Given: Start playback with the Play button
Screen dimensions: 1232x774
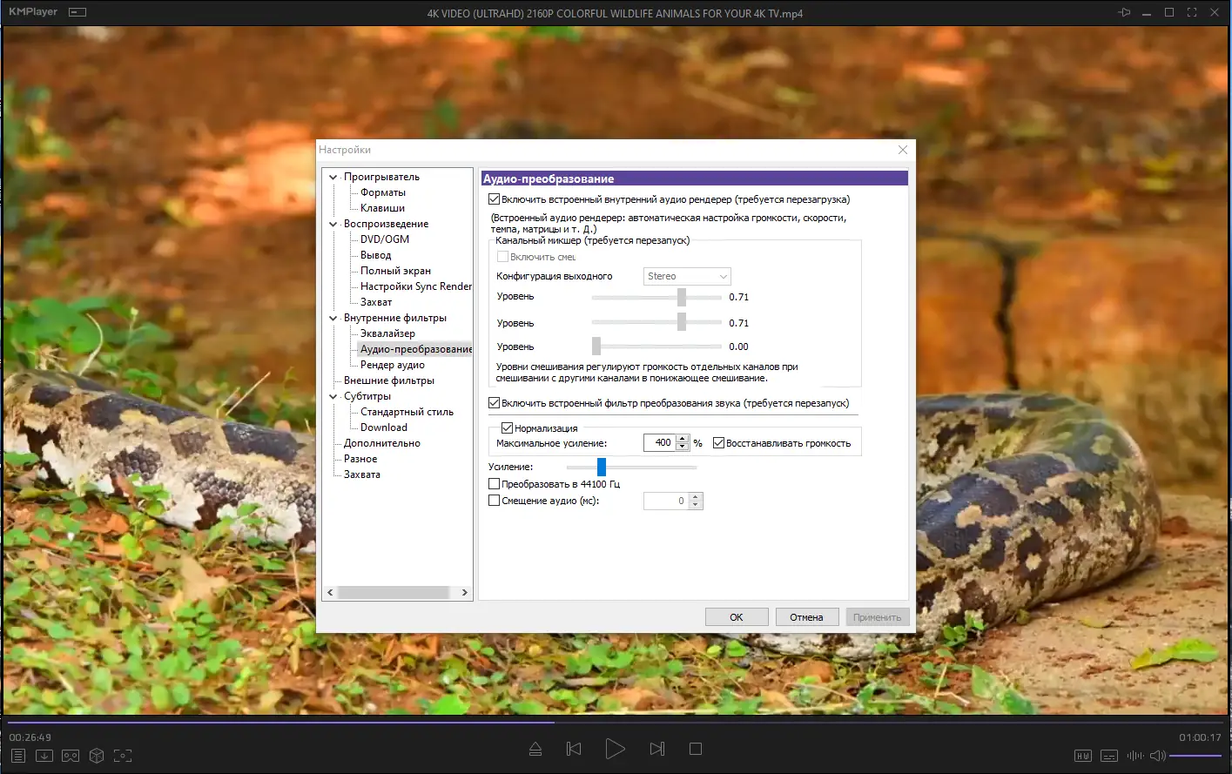Looking at the screenshot, I should tap(615, 749).
